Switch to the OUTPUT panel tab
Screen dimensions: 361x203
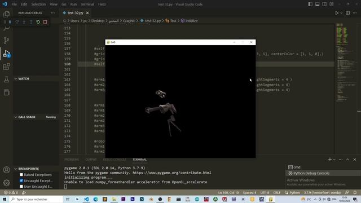coord(91,160)
